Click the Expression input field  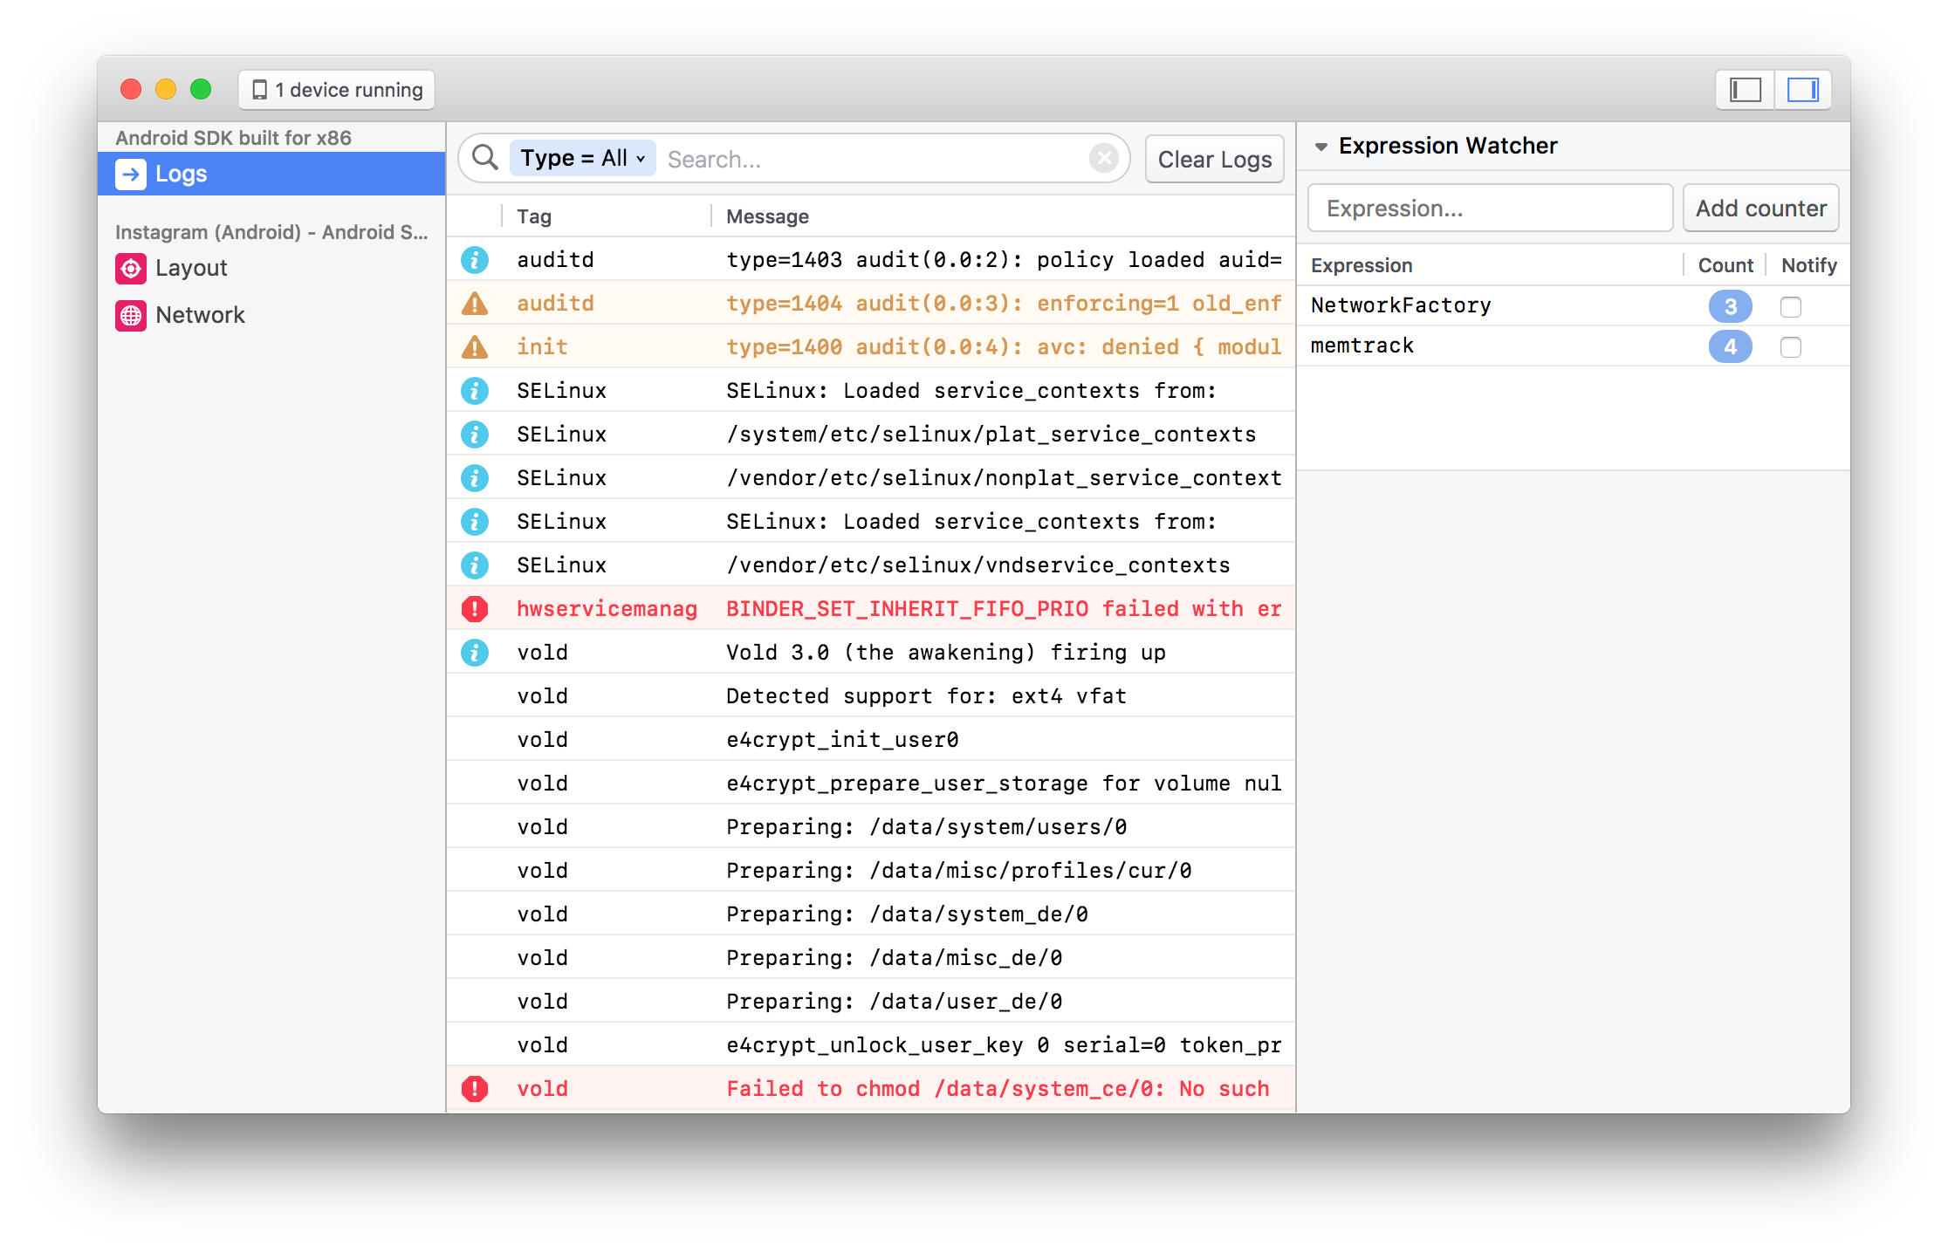tap(1491, 207)
